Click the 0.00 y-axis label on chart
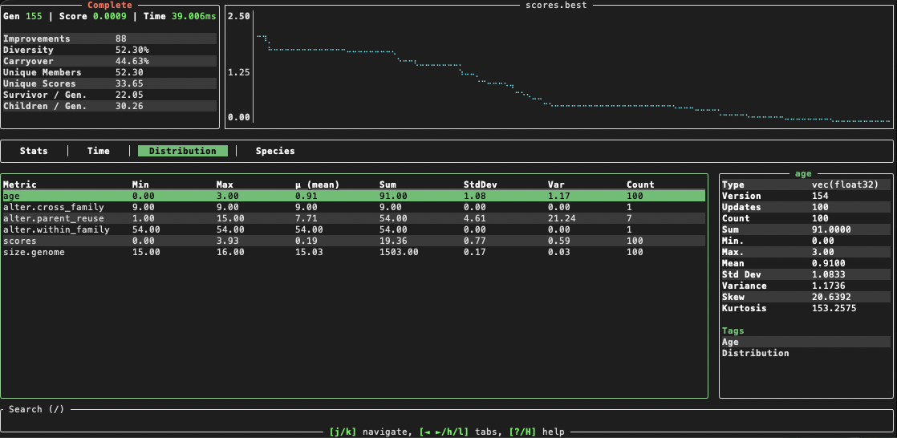 pos(239,117)
